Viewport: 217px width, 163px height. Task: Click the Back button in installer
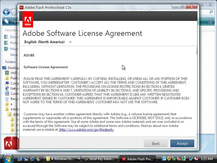(x=155, y=143)
